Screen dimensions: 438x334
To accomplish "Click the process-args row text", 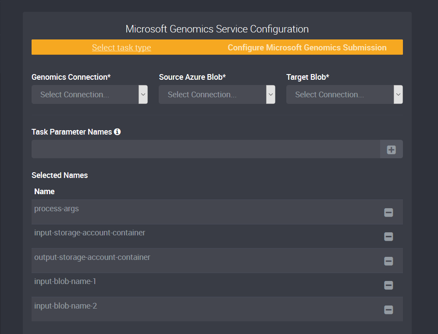I will (x=57, y=209).
